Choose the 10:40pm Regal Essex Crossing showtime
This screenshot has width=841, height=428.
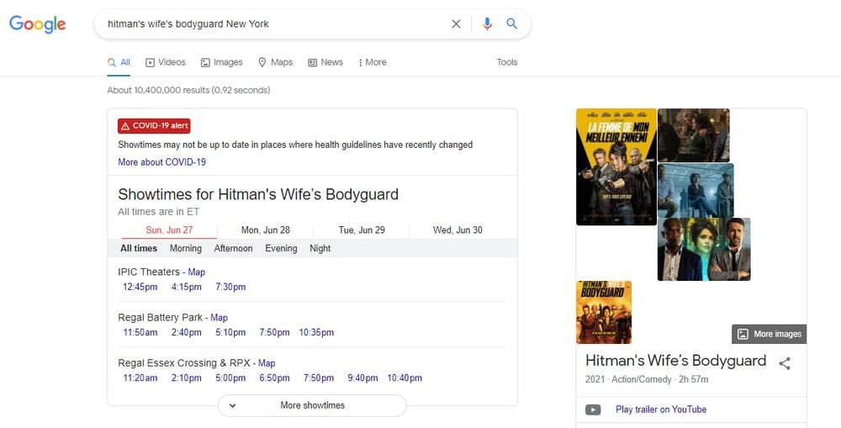click(405, 378)
